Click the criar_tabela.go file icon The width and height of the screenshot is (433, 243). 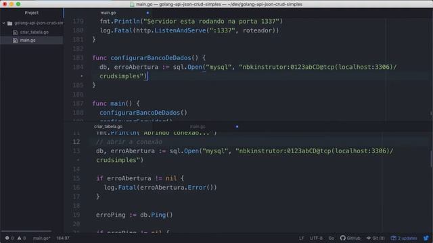coord(15,32)
